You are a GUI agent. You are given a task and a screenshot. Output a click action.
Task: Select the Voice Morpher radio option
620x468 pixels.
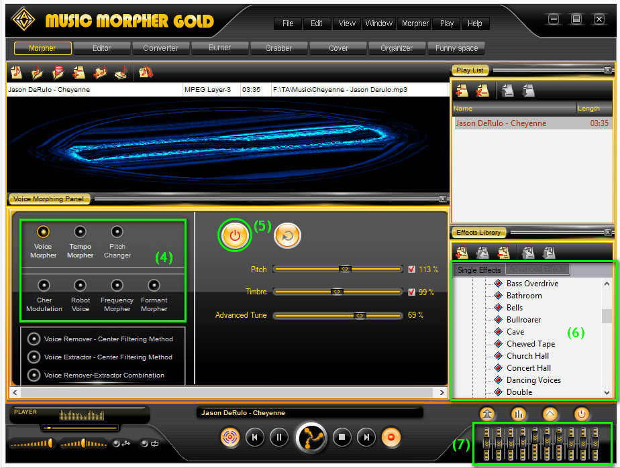tap(43, 231)
